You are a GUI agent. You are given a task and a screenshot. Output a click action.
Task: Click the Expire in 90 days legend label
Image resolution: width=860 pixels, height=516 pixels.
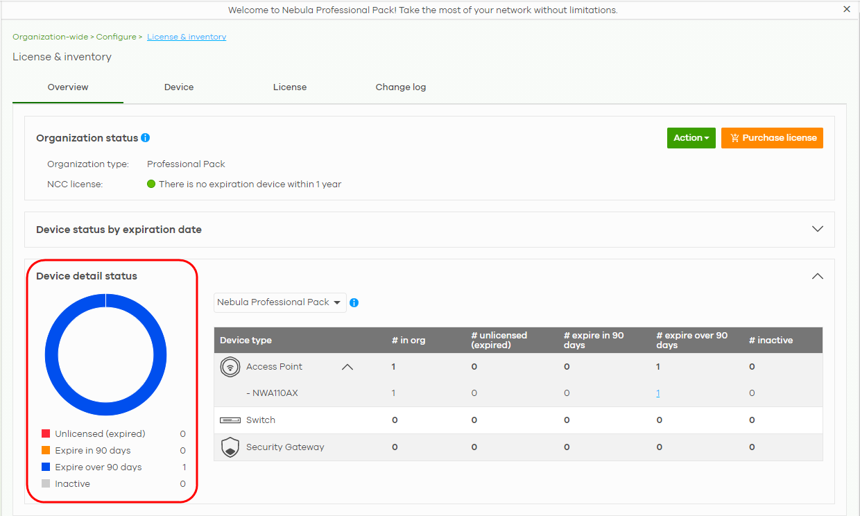[93, 450]
